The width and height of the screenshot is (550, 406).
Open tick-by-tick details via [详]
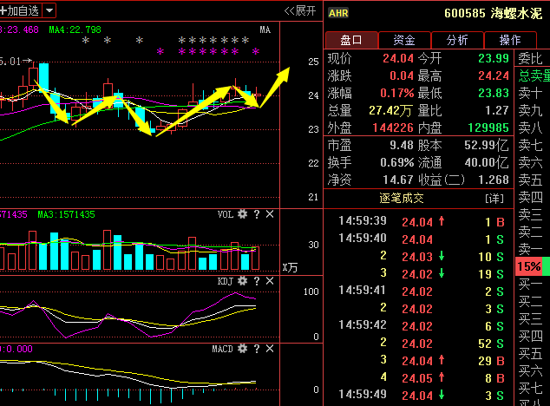(493, 199)
